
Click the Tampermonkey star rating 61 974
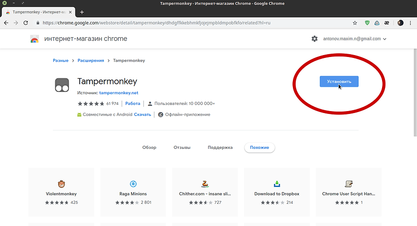tap(98, 104)
